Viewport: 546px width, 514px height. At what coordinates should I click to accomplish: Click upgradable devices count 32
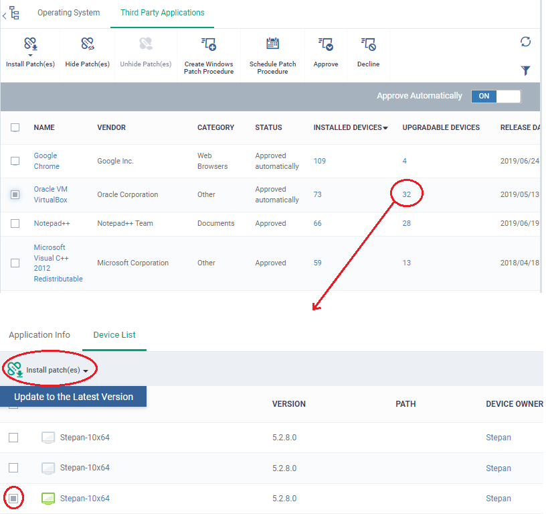pyautogui.click(x=406, y=194)
